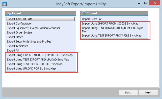Image resolution: width=162 pixels, height=99 pixels.
Task: Click the IndySoft application icon in title bar
Action: pos(5,4)
